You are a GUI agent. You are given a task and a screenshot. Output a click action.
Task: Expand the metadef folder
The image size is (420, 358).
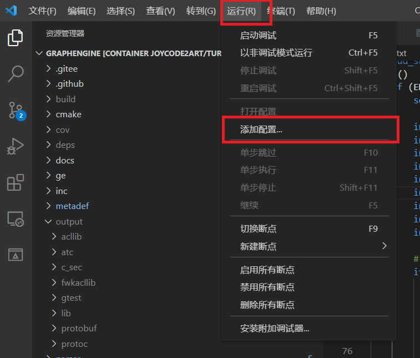(72, 206)
